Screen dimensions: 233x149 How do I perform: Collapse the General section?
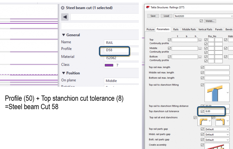click(64, 35)
